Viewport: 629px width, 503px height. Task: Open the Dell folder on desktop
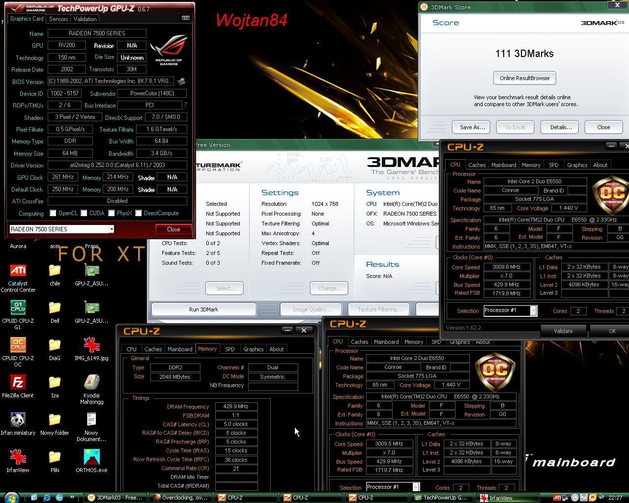click(55, 312)
